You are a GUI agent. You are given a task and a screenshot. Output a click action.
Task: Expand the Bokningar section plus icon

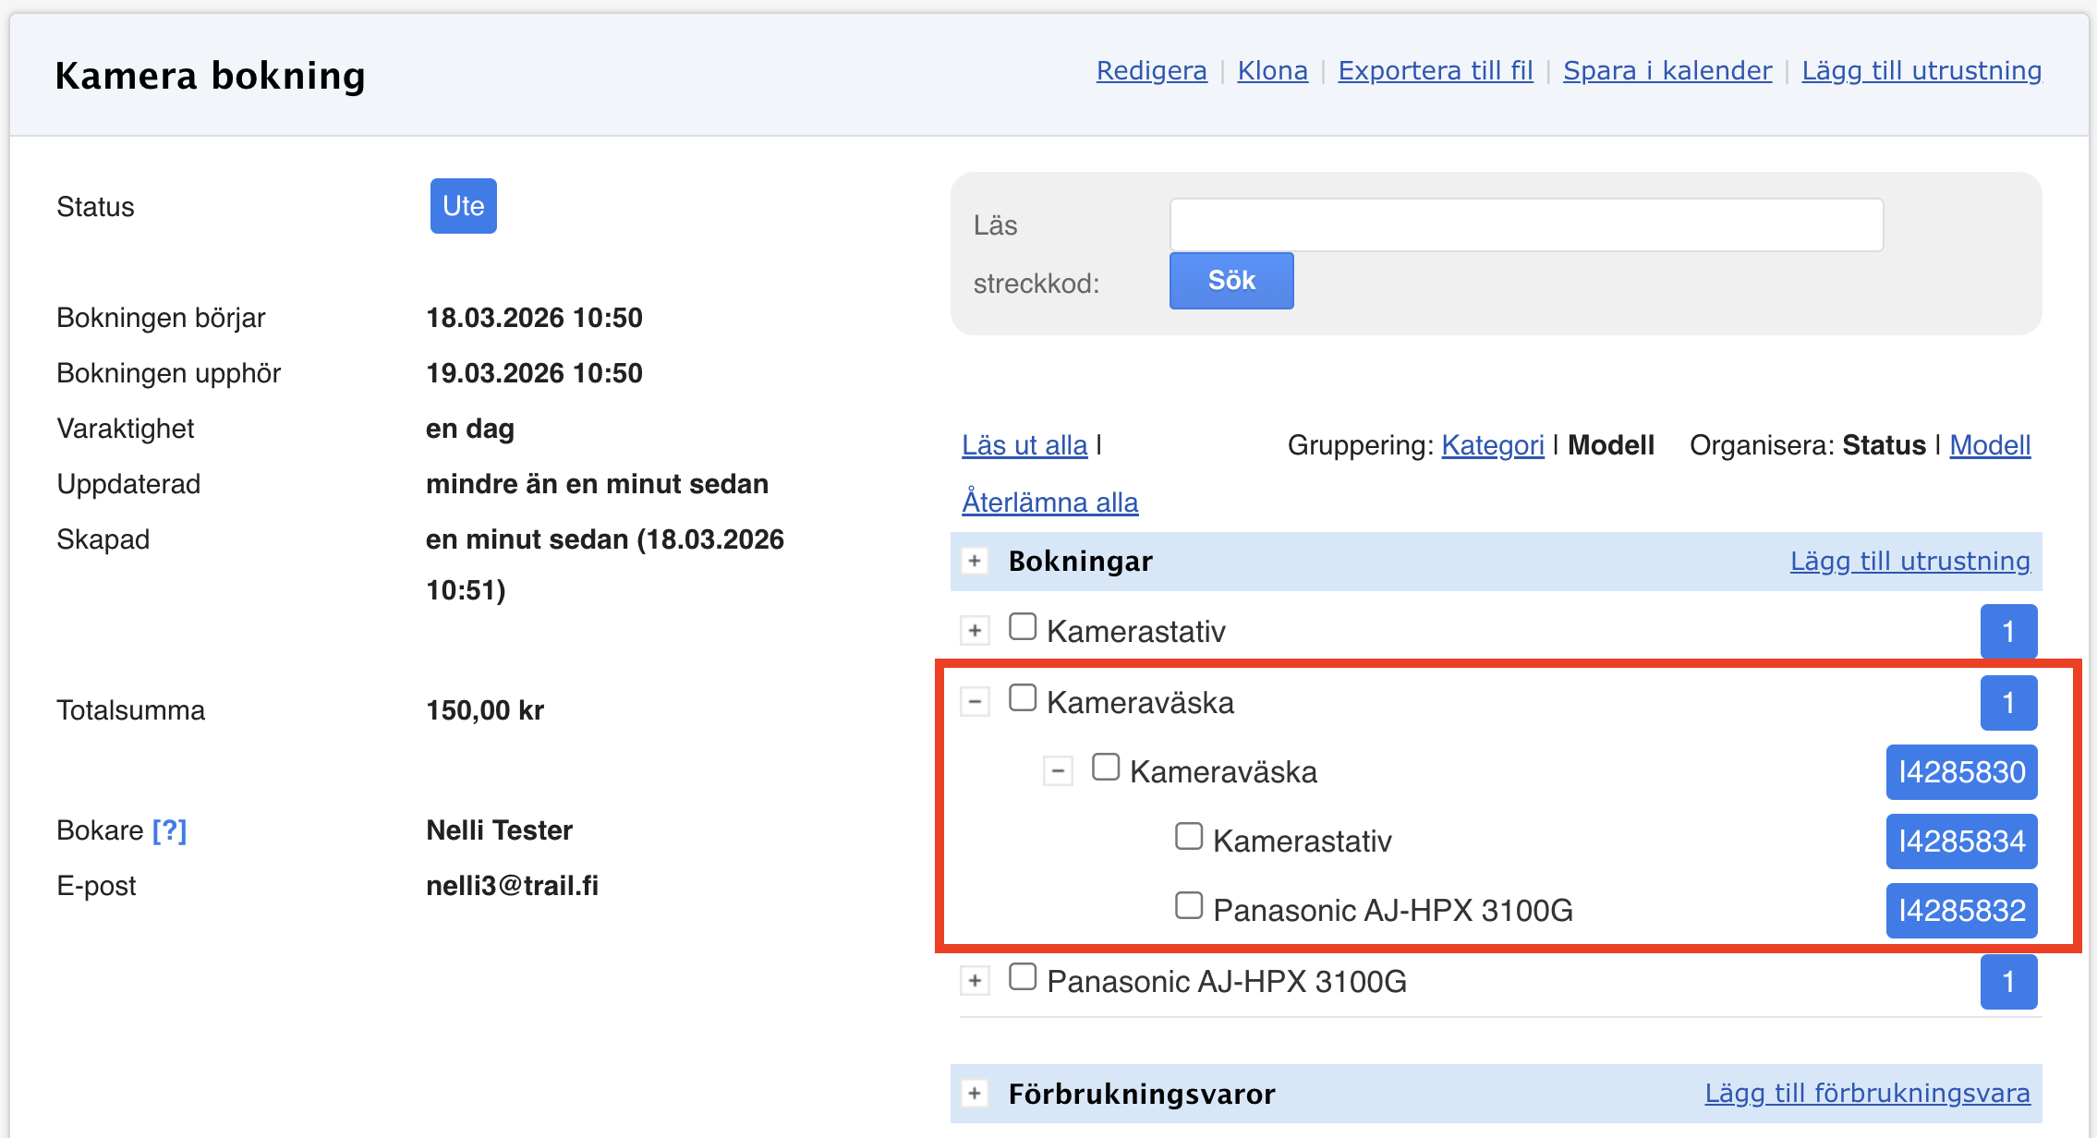(x=975, y=561)
